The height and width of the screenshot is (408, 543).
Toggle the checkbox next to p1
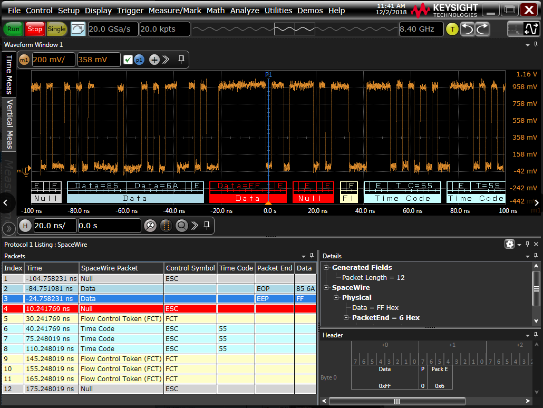click(x=128, y=60)
